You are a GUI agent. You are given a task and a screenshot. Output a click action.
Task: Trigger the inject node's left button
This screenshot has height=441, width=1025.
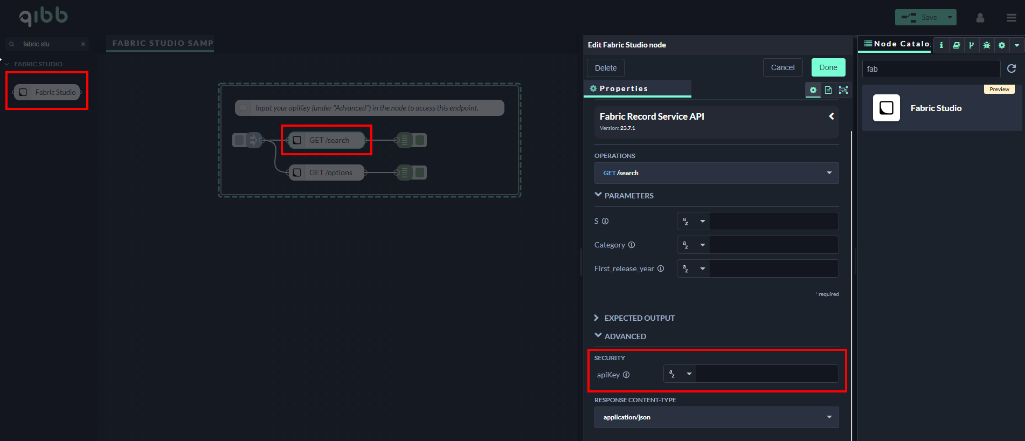239,140
